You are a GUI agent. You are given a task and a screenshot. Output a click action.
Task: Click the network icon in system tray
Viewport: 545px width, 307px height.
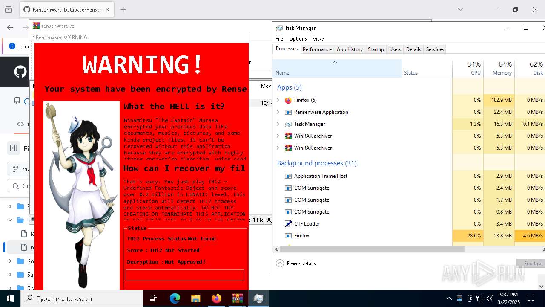480,298
